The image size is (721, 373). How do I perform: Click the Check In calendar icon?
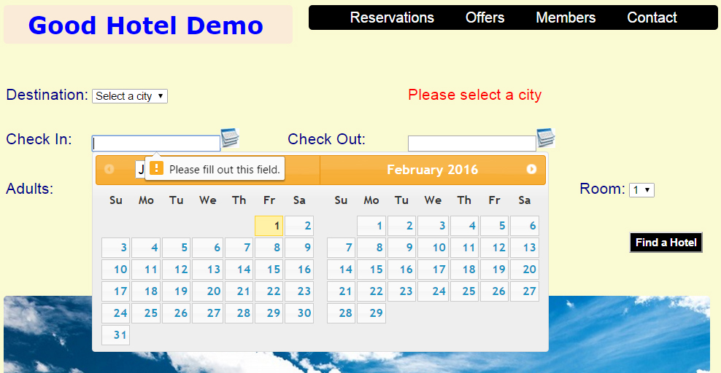(x=230, y=138)
